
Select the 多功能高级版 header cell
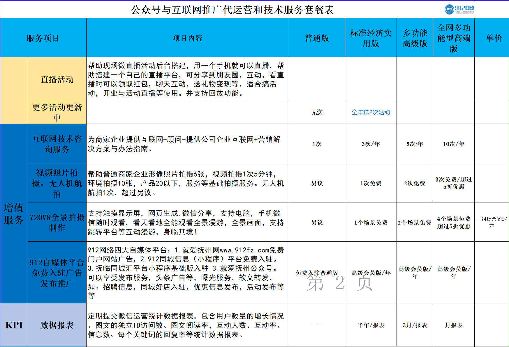[x=415, y=38]
